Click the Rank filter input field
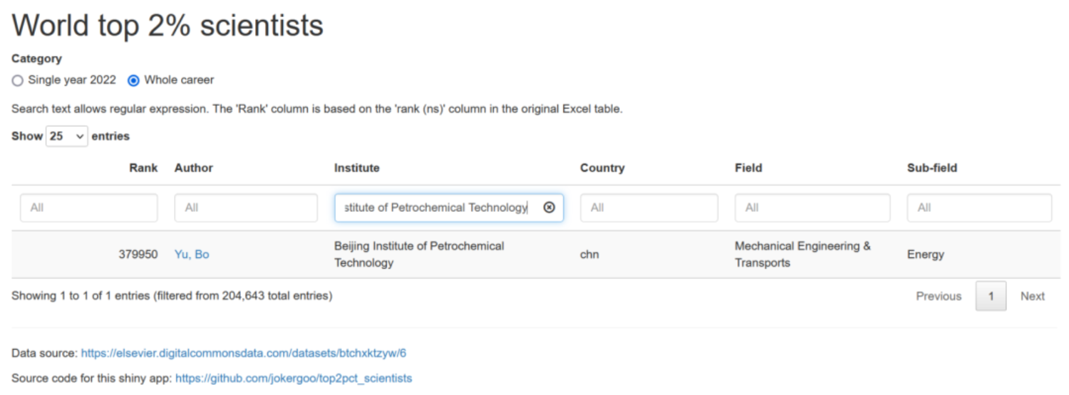Viewport: 1069px width, 395px height. point(89,208)
